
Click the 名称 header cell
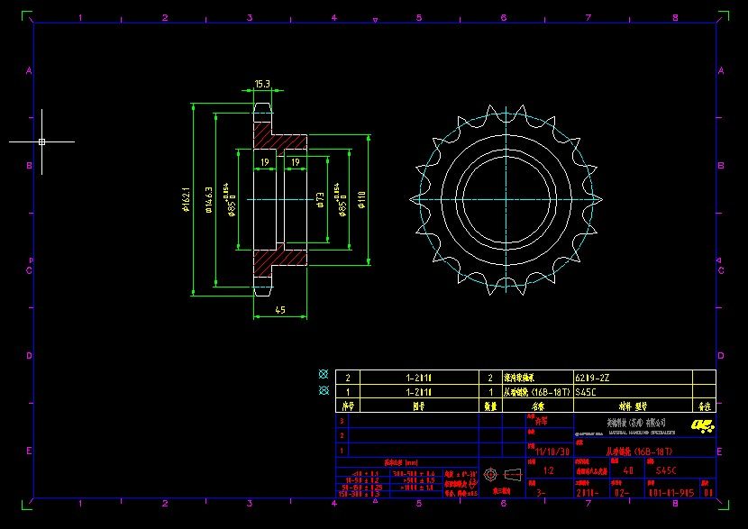(538, 406)
